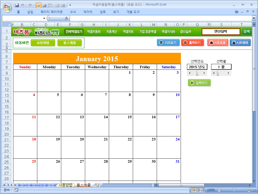This screenshot has height=194, width=258.
Task: Insert a new worksheet tab icon
Action: 97,185
